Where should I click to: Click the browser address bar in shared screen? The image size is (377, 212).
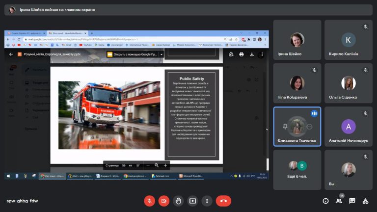[x=123, y=39]
